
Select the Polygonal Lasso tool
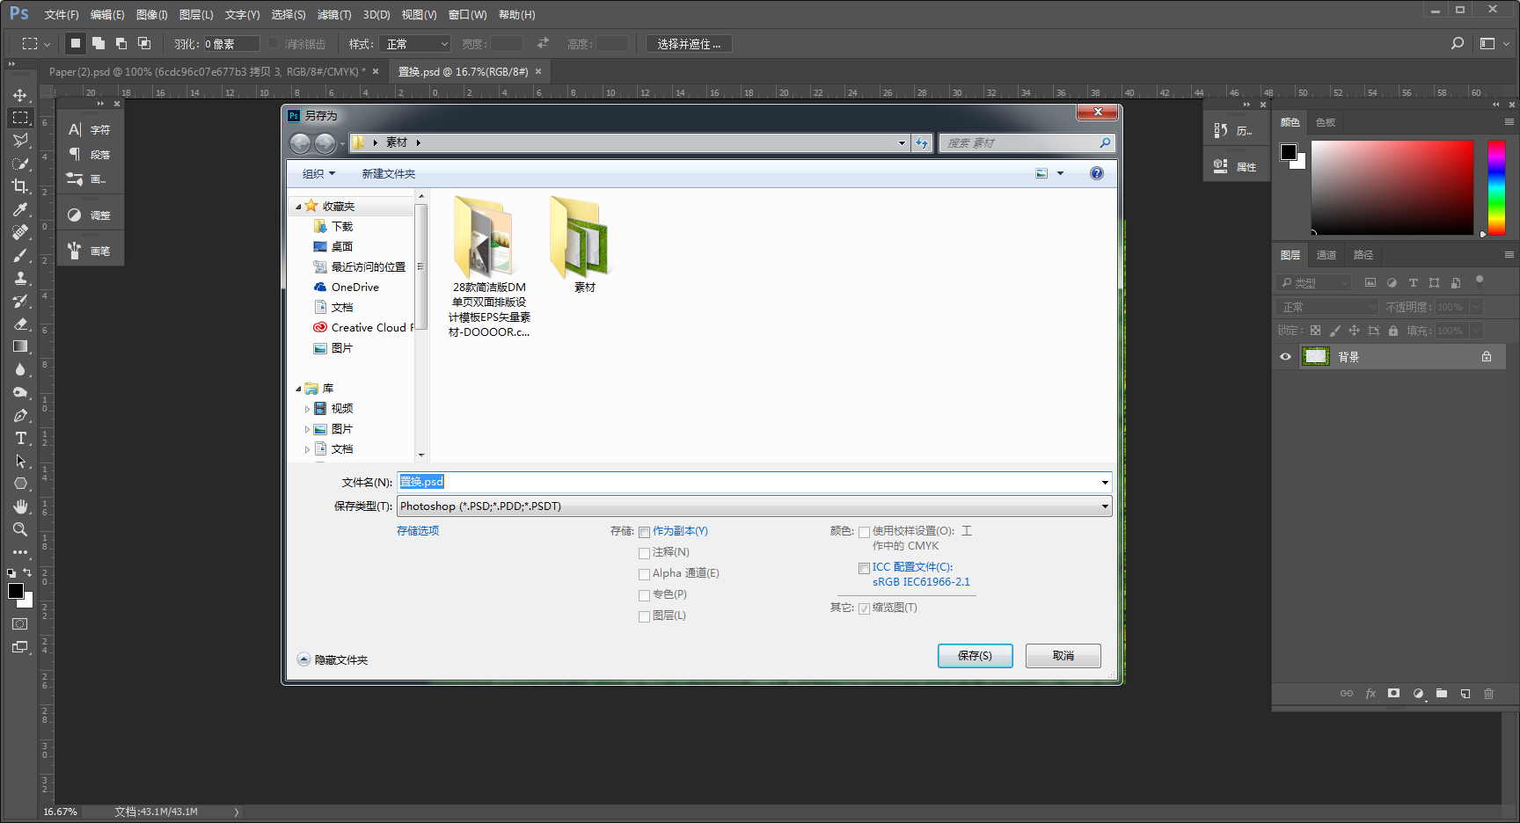pos(20,141)
